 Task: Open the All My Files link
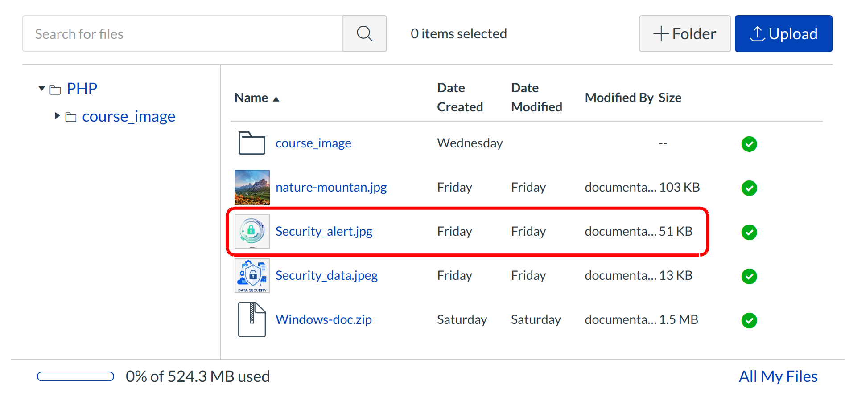778,376
